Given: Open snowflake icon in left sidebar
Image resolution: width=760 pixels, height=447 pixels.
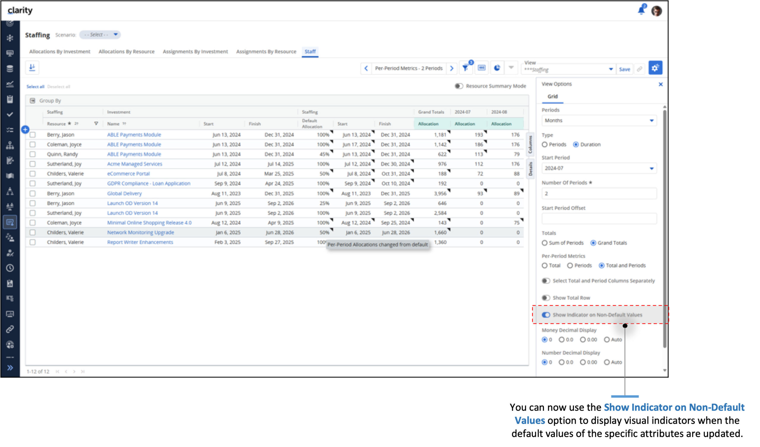Looking at the screenshot, I should (x=10, y=38).
